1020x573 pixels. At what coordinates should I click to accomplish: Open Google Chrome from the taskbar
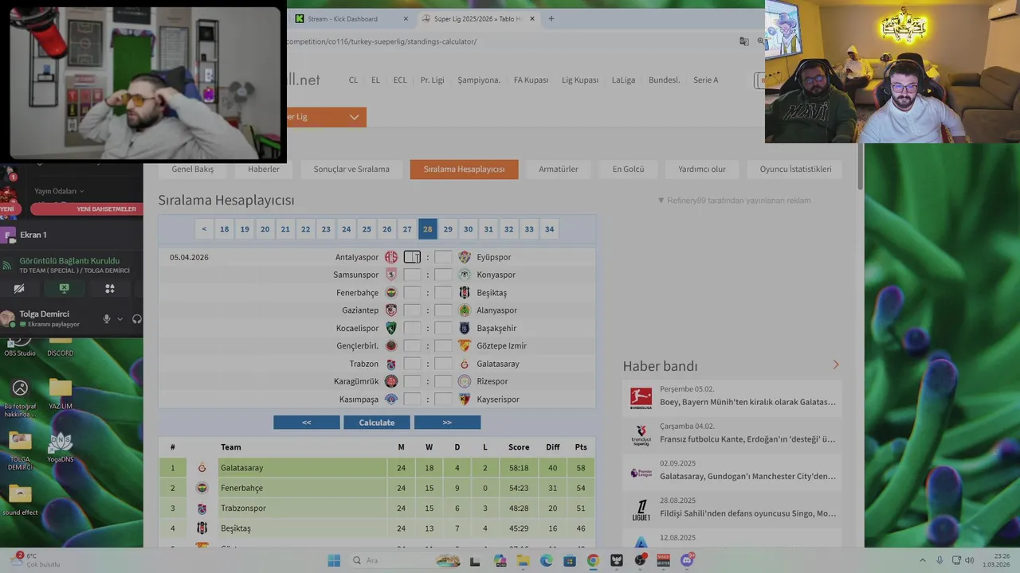pyautogui.click(x=593, y=560)
